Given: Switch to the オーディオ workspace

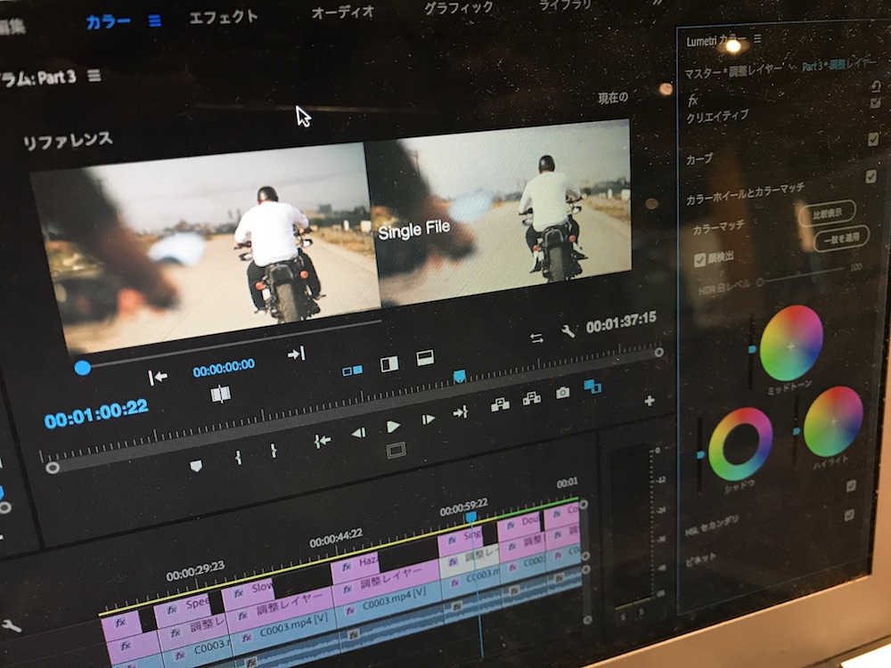Looking at the screenshot, I should click(x=343, y=12).
